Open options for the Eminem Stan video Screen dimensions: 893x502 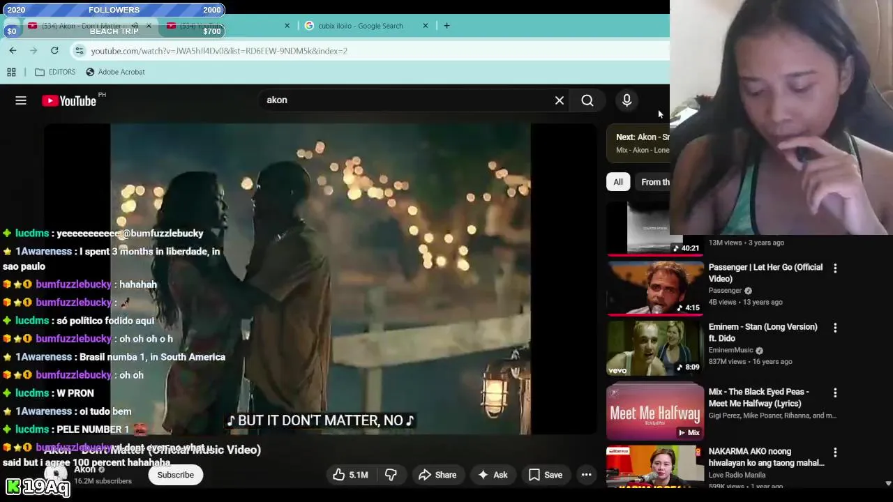(x=835, y=327)
